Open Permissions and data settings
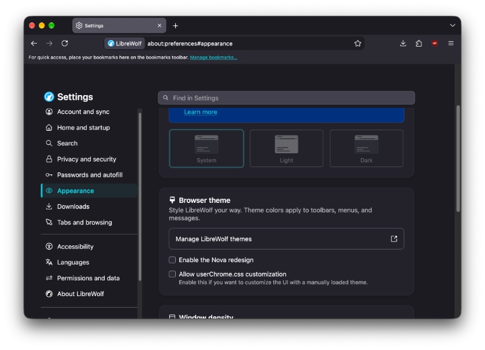485x350 pixels. click(x=89, y=278)
